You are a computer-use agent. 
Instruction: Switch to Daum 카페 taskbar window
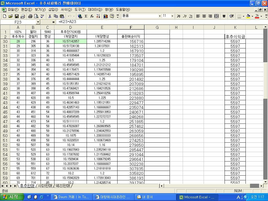71,197
